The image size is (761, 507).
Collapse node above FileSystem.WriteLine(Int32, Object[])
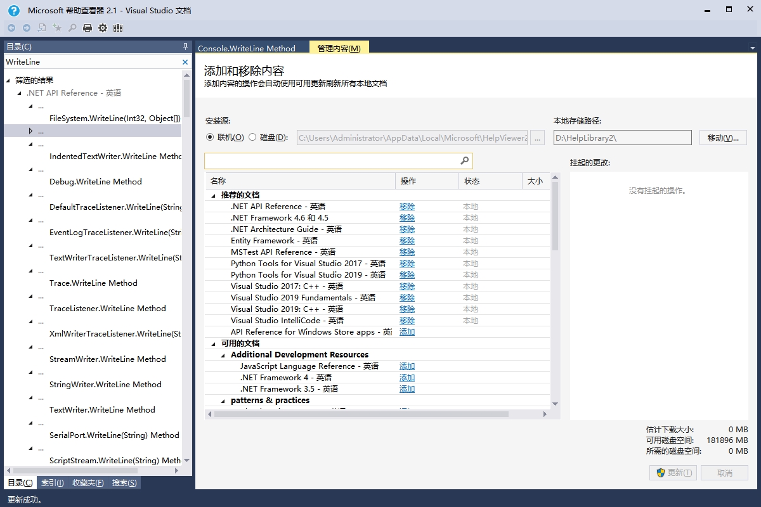[x=30, y=106]
